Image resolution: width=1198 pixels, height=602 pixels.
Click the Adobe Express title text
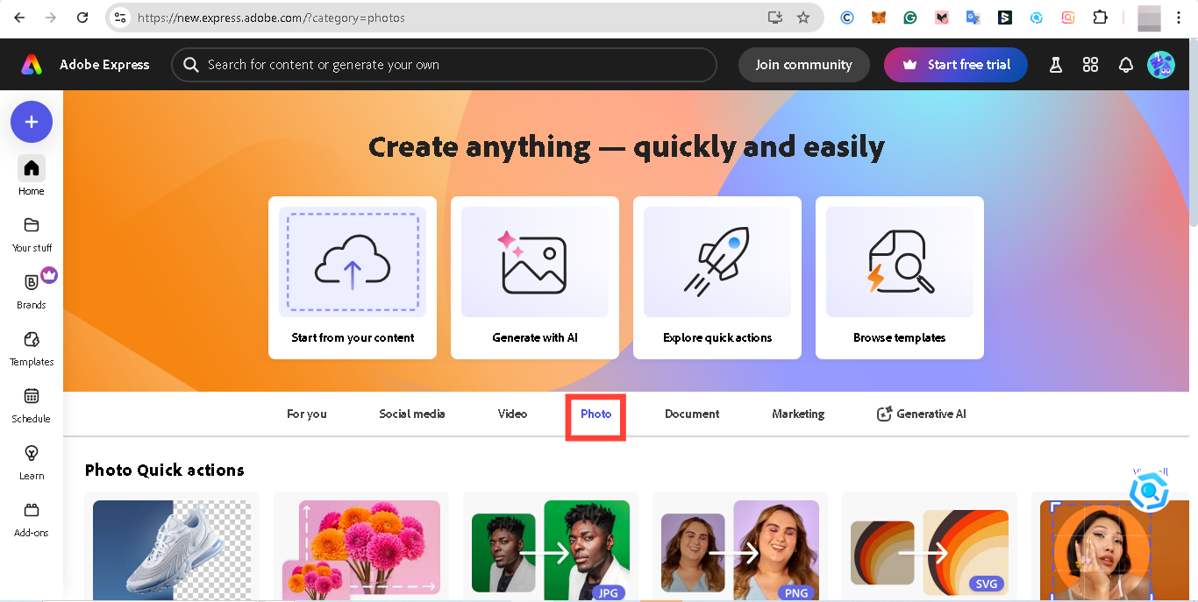[x=104, y=65]
